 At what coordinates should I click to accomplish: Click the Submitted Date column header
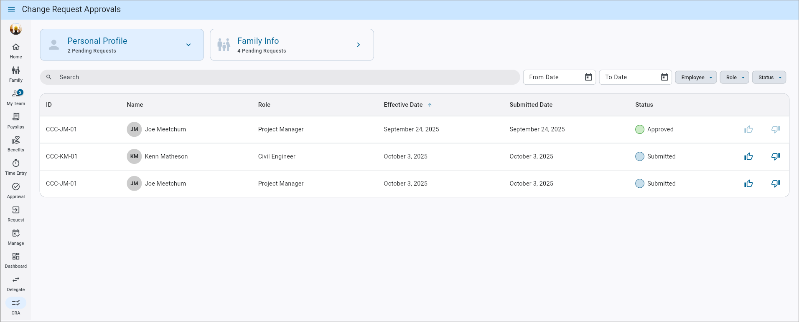point(531,105)
